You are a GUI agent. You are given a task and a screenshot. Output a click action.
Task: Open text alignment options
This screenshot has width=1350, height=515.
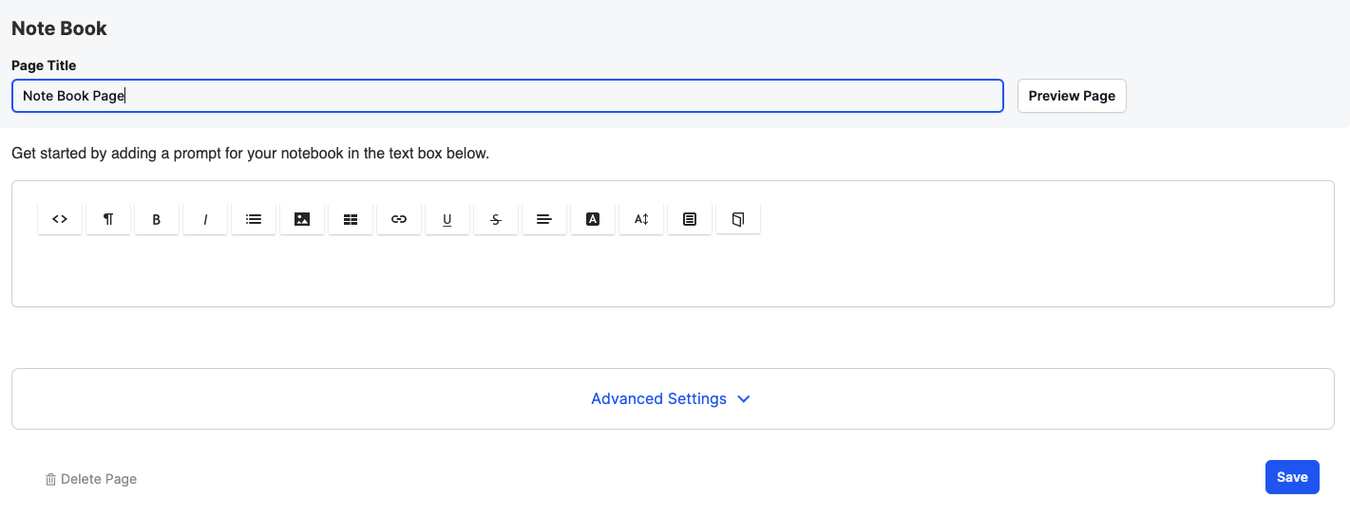544,219
